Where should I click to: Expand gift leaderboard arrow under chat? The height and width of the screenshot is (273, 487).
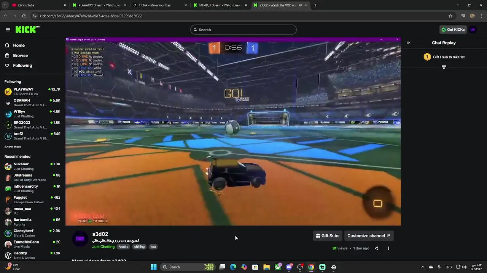[444, 67]
